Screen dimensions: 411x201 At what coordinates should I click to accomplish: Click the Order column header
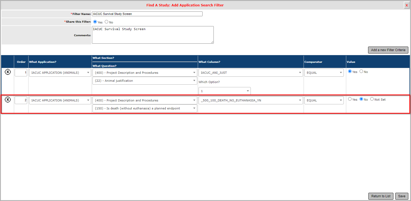click(21, 62)
